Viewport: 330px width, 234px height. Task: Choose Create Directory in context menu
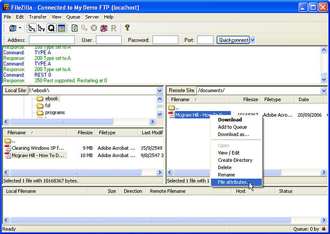[236, 160]
